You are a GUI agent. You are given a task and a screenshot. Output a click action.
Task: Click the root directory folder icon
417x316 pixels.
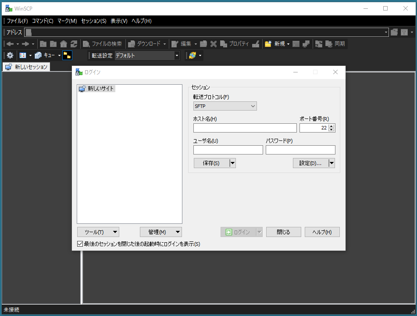(x=53, y=44)
